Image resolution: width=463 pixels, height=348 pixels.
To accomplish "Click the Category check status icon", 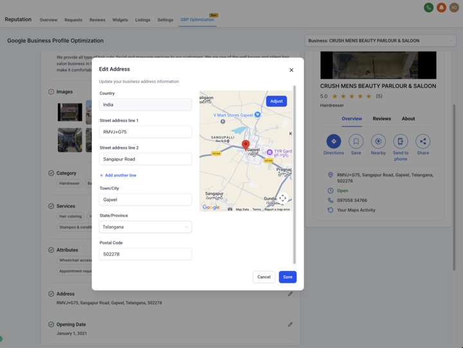I will tap(51, 173).
